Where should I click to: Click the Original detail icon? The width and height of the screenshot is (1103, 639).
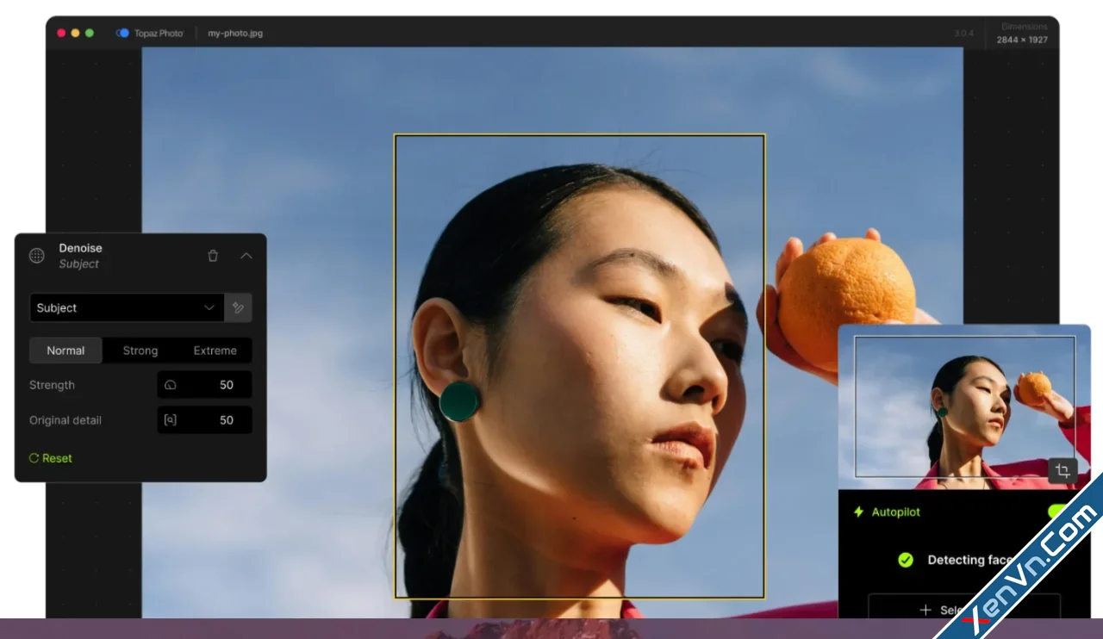click(171, 420)
